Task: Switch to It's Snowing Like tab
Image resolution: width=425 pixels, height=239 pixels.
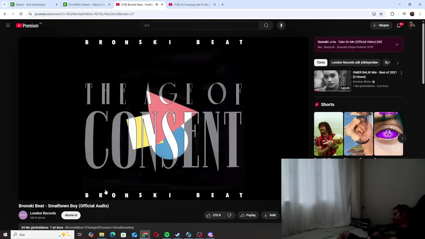Action: click(192, 5)
